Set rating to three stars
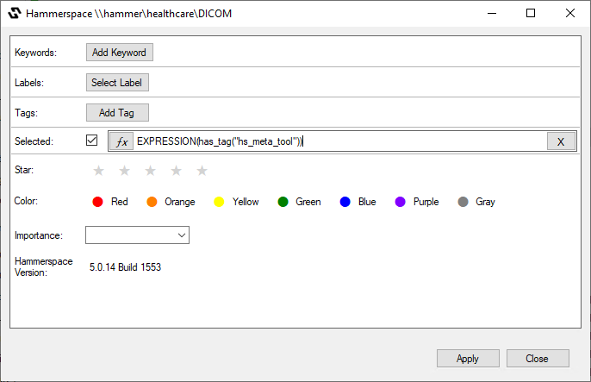The image size is (591, 382). pos(151,171)
